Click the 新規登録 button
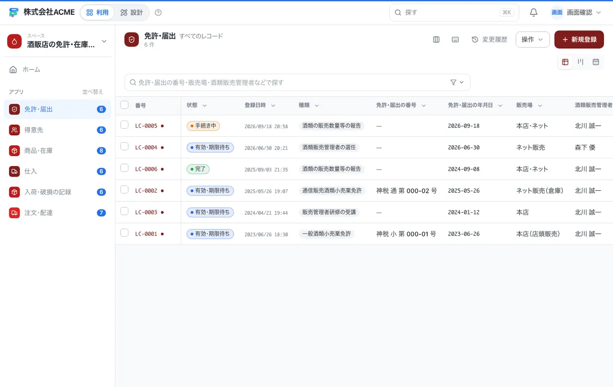Image resolution: width=613 pixels, height=387 pixels. pyautogui.click(x=579, y=40)
